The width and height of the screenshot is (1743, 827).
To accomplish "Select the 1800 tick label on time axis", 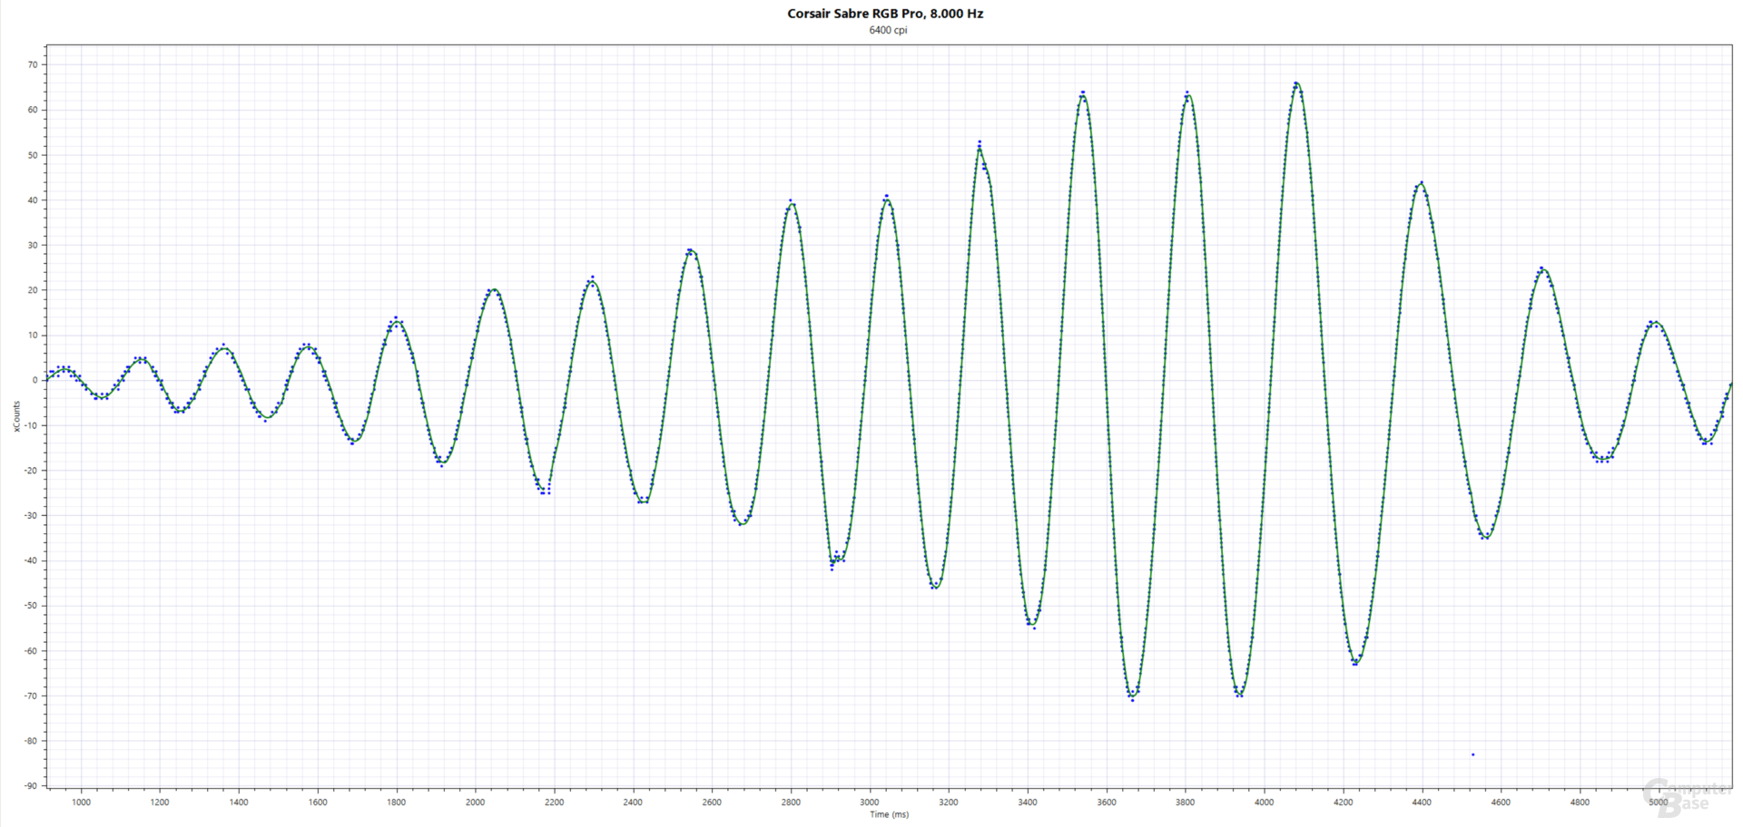I will tap(397, 802).
